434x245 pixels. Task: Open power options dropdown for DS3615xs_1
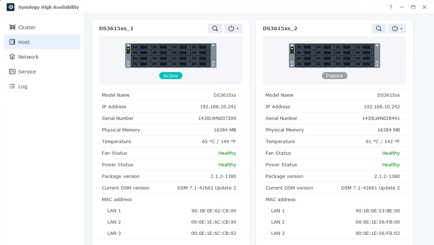[x=233, y=28]
